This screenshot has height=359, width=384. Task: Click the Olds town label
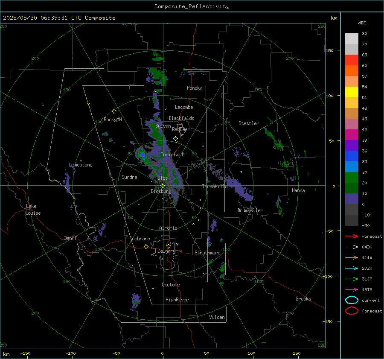(x=163, y=178)
